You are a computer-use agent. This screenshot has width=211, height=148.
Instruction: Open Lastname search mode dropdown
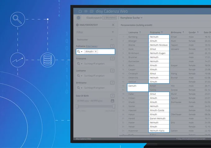(80, 76)
